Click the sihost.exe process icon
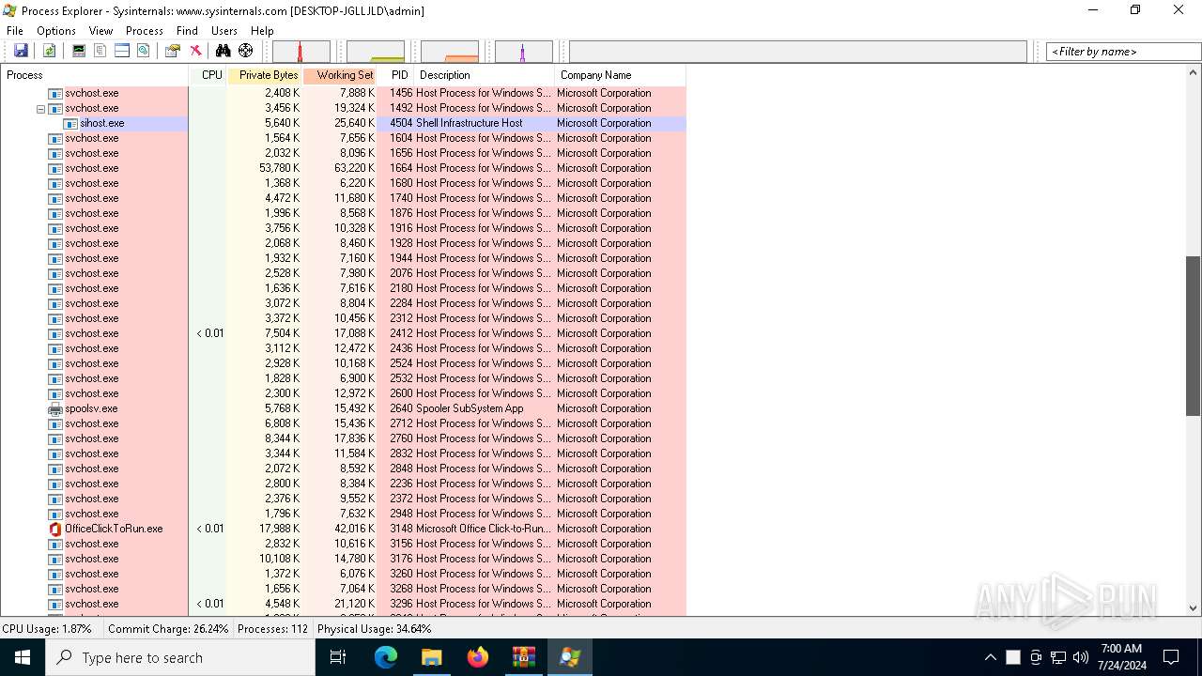The height and width of the screenshot is (676, 1202). click(70, 123)
